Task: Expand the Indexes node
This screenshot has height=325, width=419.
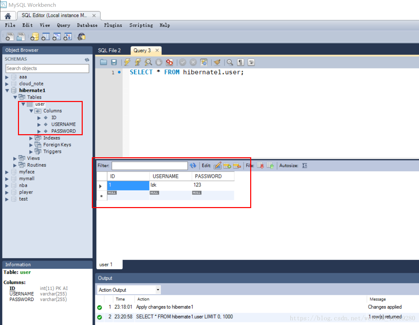Action: tap(31, 138)
